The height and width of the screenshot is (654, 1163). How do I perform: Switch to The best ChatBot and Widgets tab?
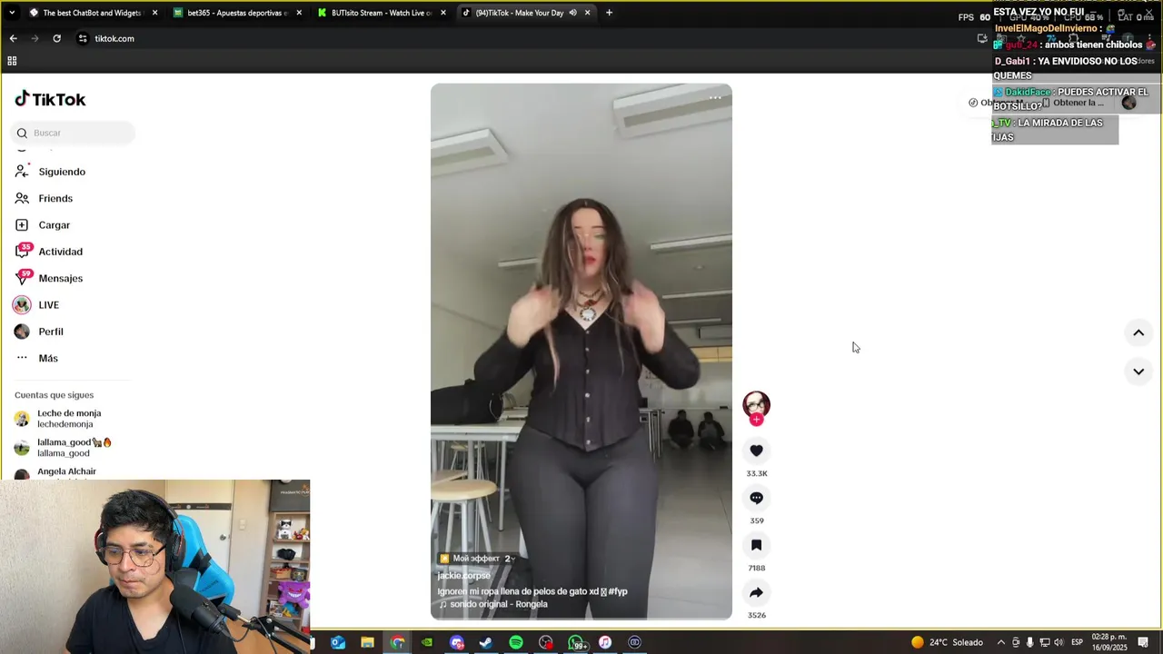92,13
